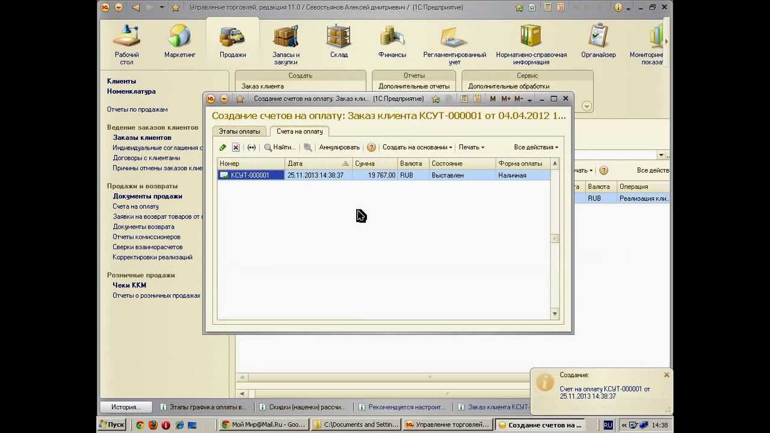
Task: Open the dialog's 1C menu dropdown button
Action: coord(224,99)
